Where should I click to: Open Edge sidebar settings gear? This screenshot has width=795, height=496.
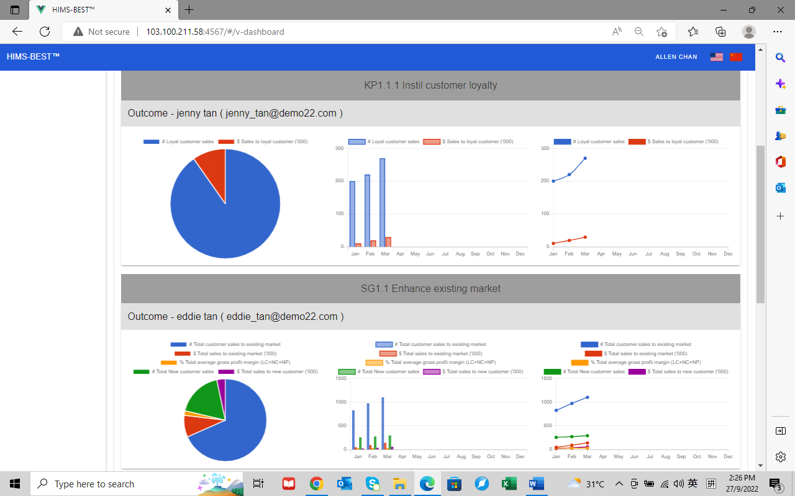[x=781, y=457]
